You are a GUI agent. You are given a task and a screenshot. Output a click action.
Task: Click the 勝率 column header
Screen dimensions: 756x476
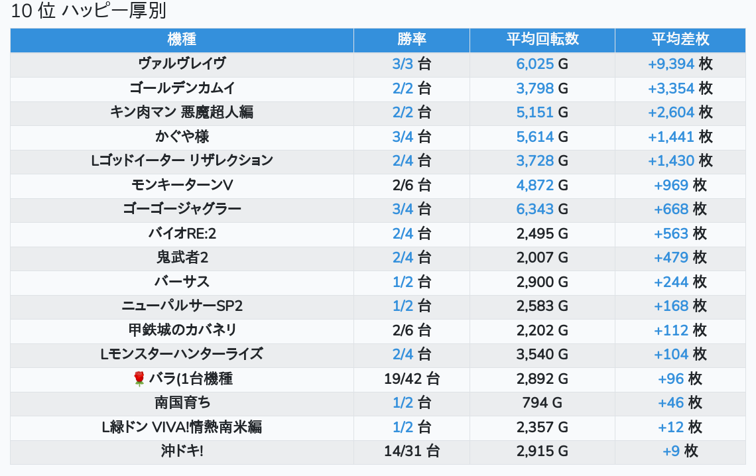click(412, 40)
